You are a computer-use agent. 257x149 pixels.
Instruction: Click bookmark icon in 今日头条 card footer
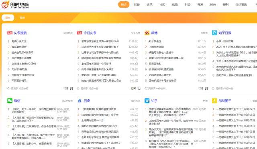[x=139, y=89]
